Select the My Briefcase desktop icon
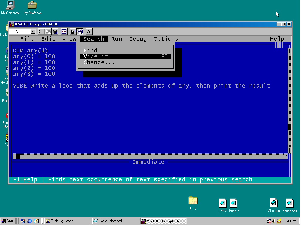Image resolution: width=301 pixels, height=225 pixels. tap(32, 8)
